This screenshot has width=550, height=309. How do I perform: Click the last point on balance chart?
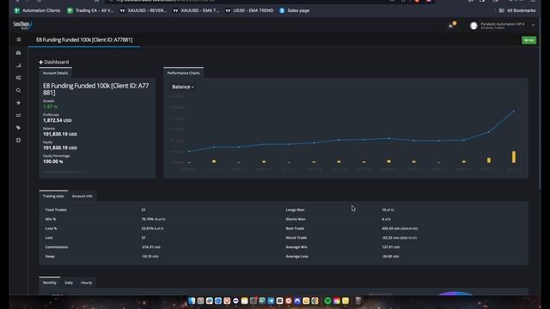point(514,112)
